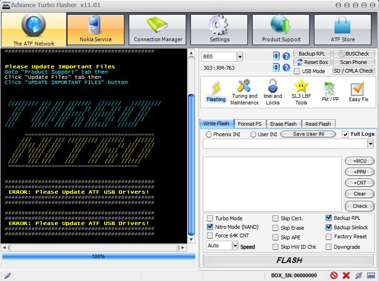Image resolution: width=379 pixels, height=282 pixels.
Task: Open the Auto speed dropdown
Action: [x=235, y=246]
